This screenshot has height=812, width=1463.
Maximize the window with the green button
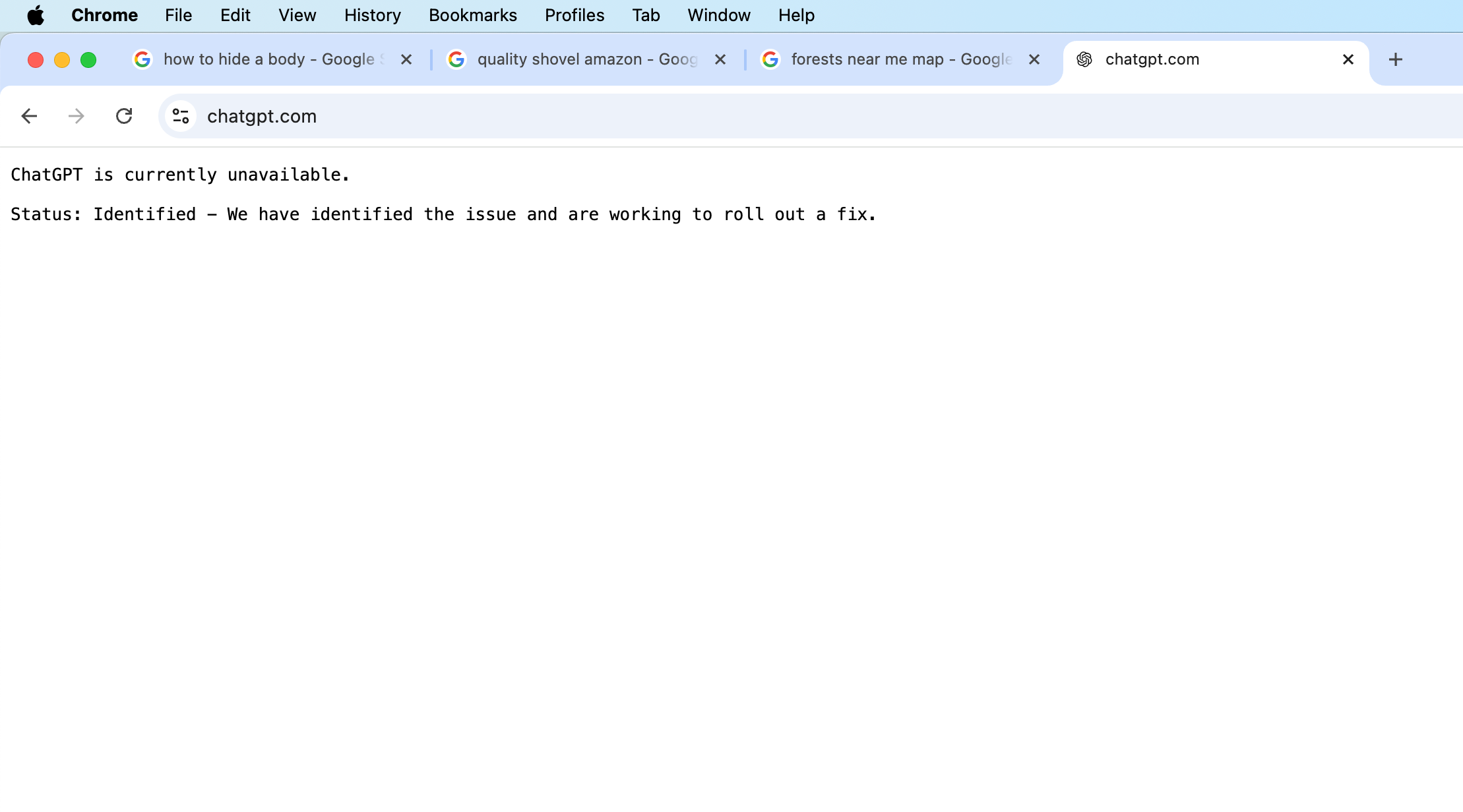click(x=88, y=60)
